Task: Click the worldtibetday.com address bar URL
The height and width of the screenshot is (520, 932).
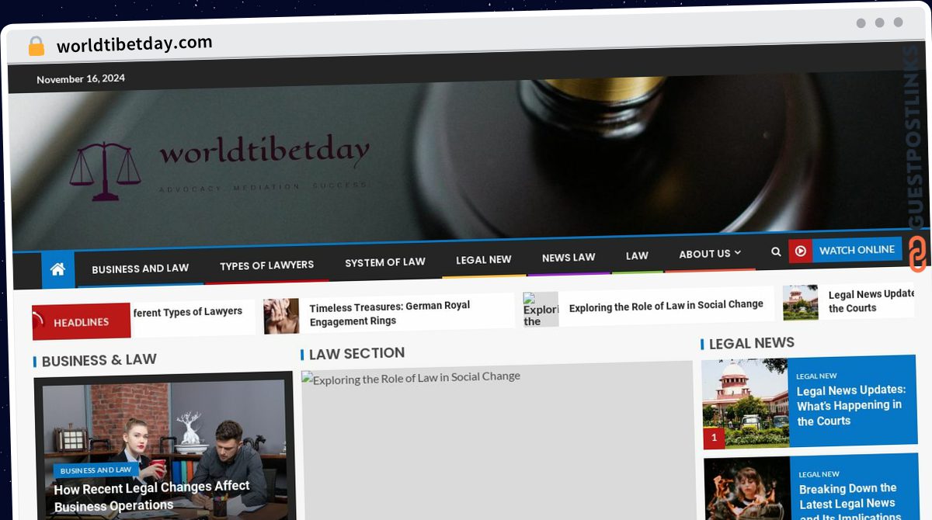Action: pyautogui.click(x=134, y=44)
